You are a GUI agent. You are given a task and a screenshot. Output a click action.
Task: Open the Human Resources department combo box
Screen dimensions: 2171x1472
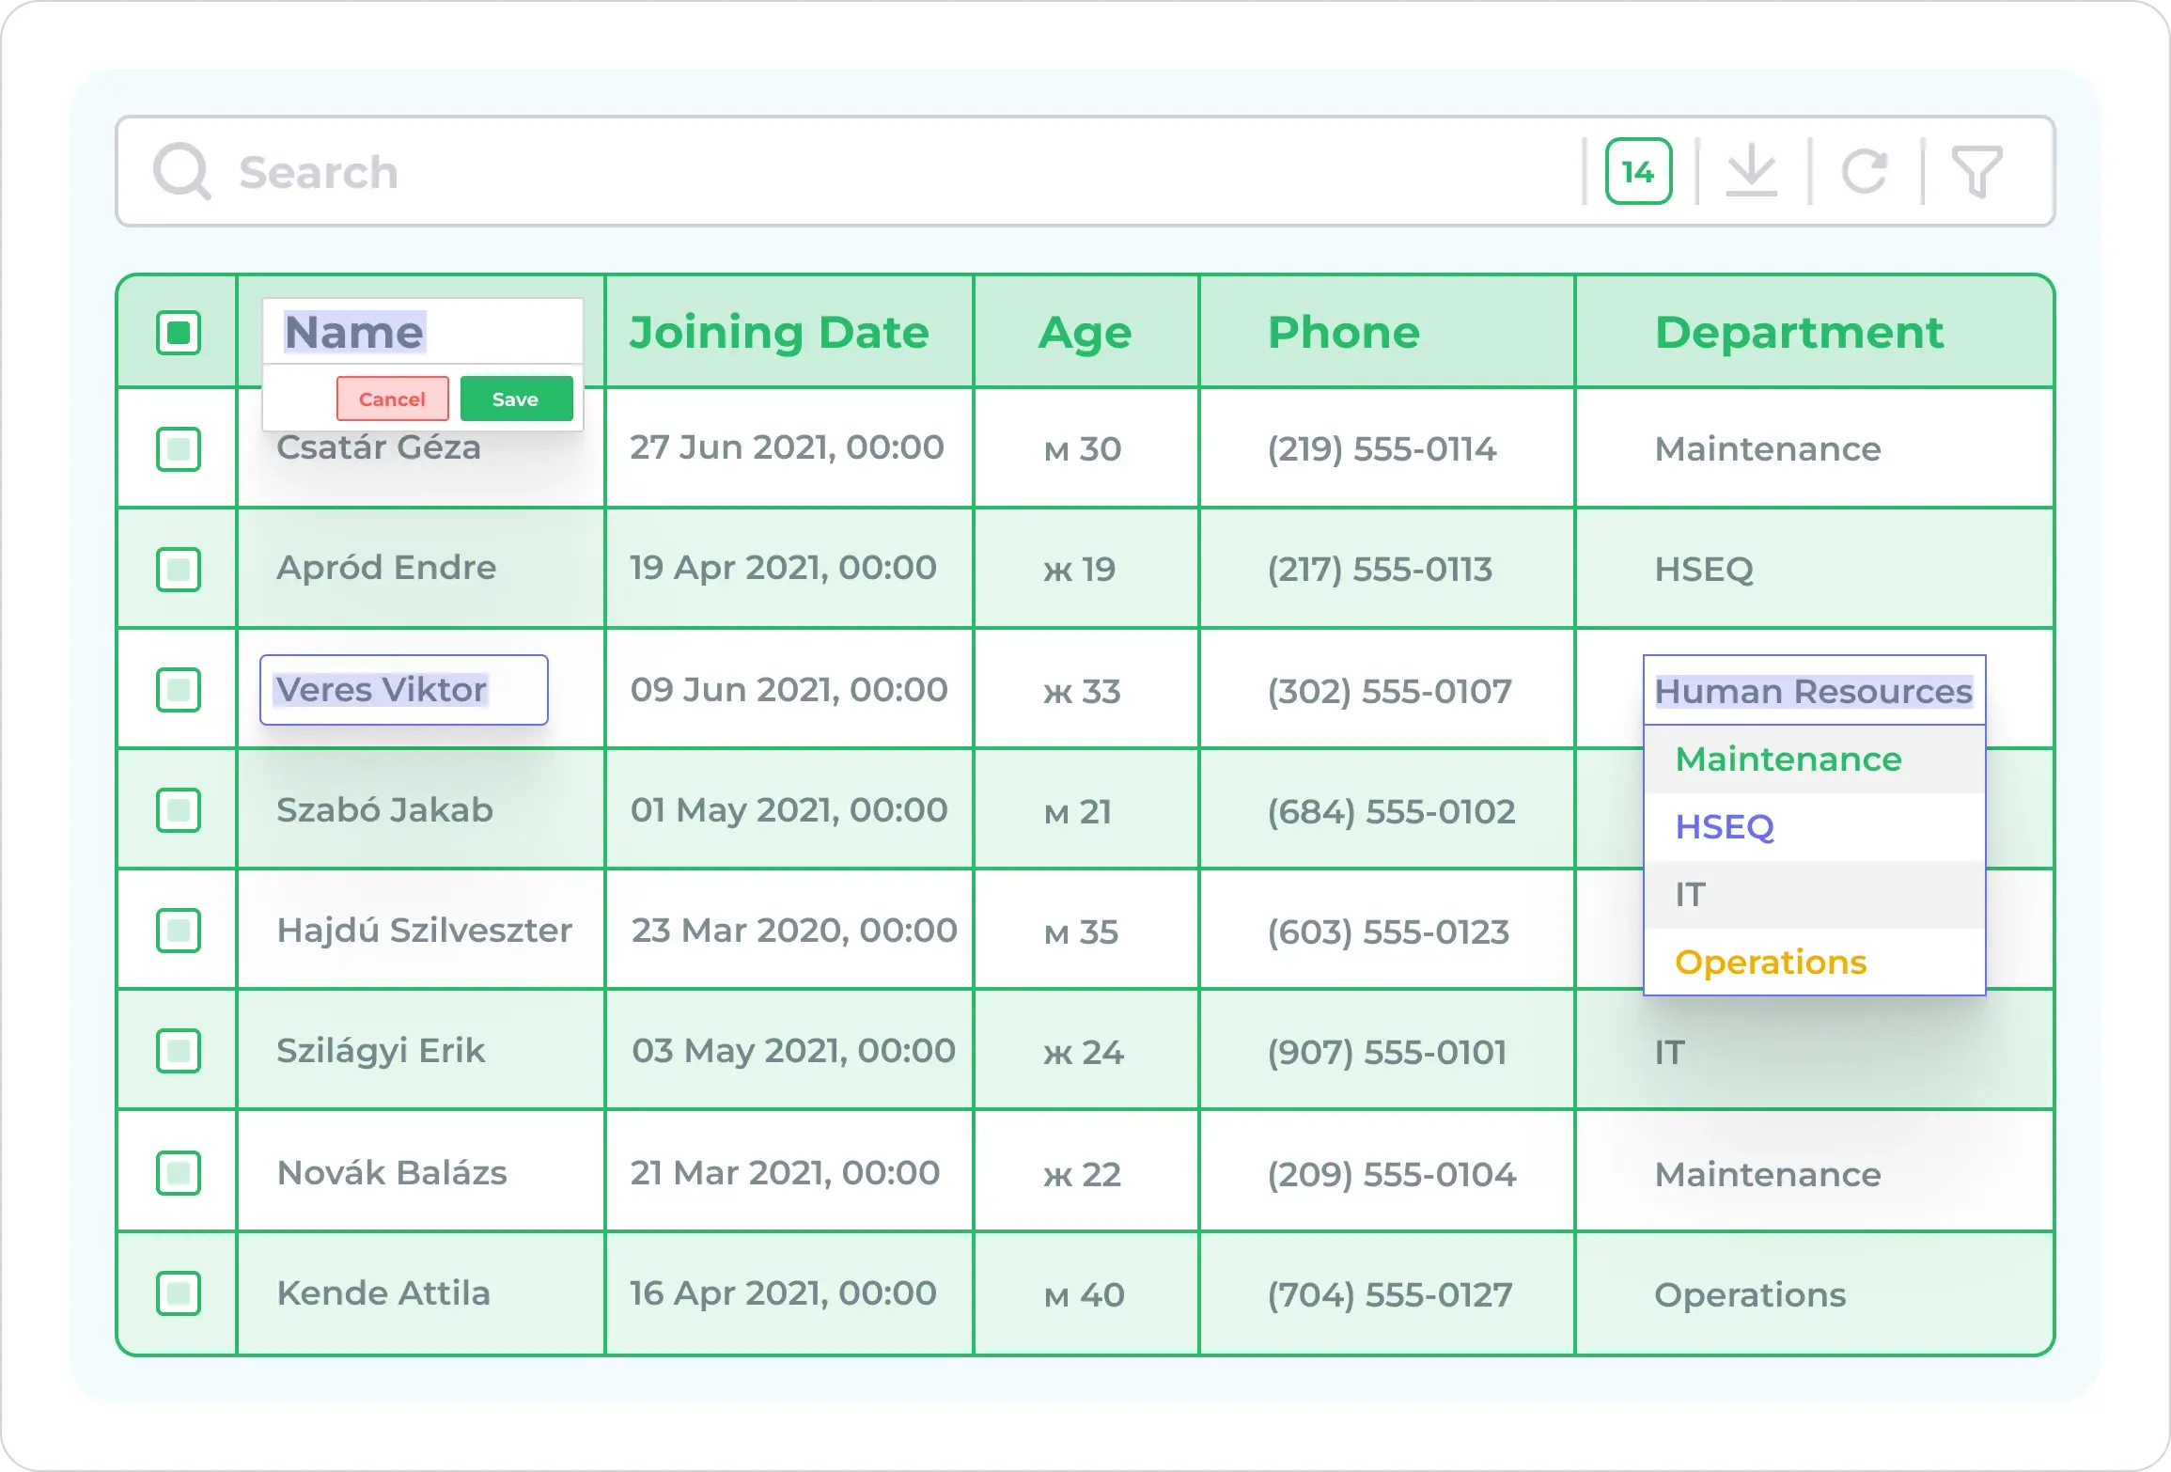click(x=1814, y=691)
